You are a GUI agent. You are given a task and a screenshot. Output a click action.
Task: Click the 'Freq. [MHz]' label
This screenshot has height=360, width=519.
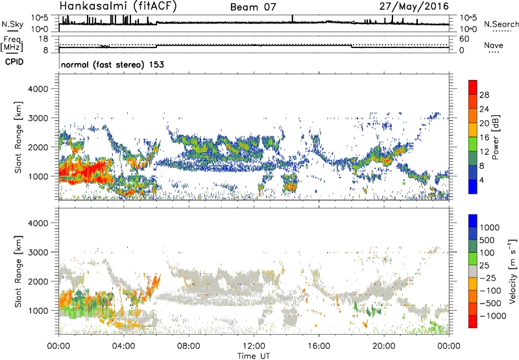click(12, 44)
